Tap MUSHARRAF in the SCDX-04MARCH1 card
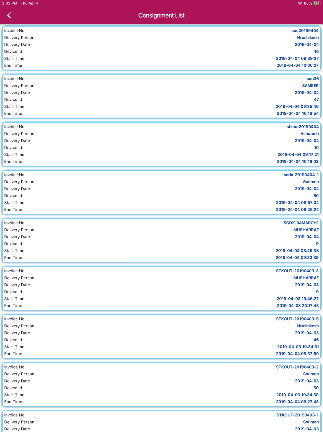This screenshot has height=432, width=323. tap(306, 230)
